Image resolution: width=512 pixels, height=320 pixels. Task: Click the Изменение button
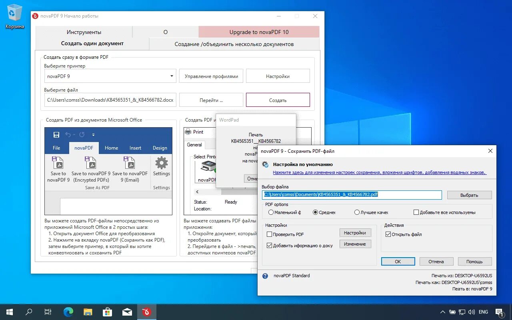355,244
